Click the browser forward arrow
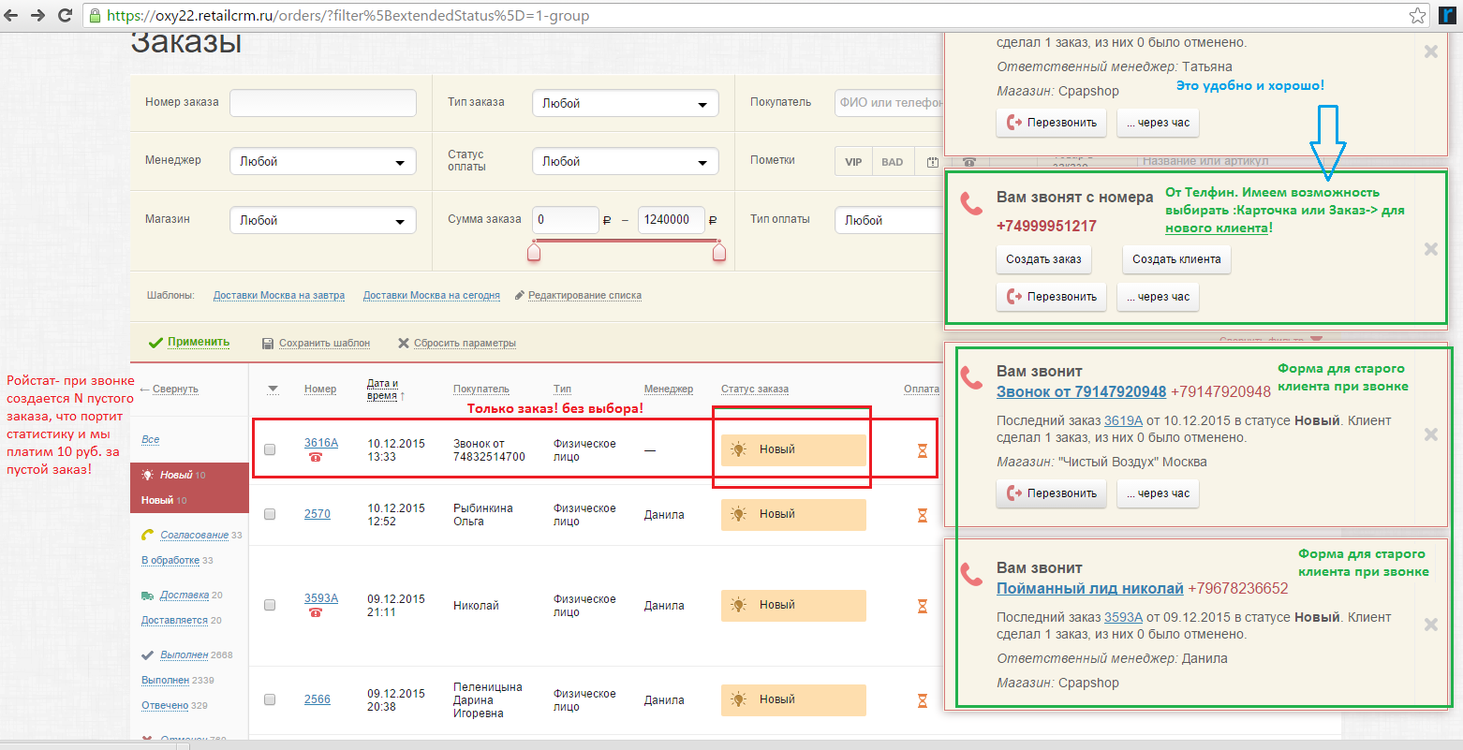 coord(38,15)
